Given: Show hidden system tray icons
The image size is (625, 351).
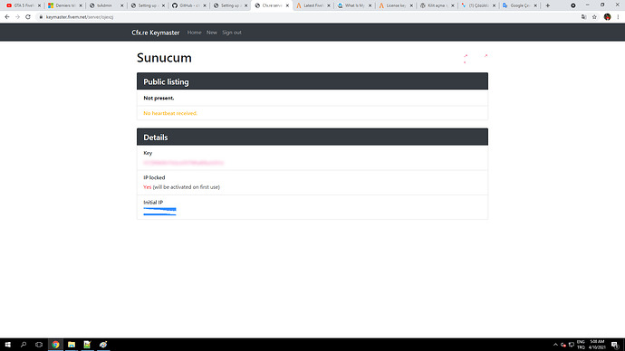Looking at the screenshot, I should [x=555, y=345].
